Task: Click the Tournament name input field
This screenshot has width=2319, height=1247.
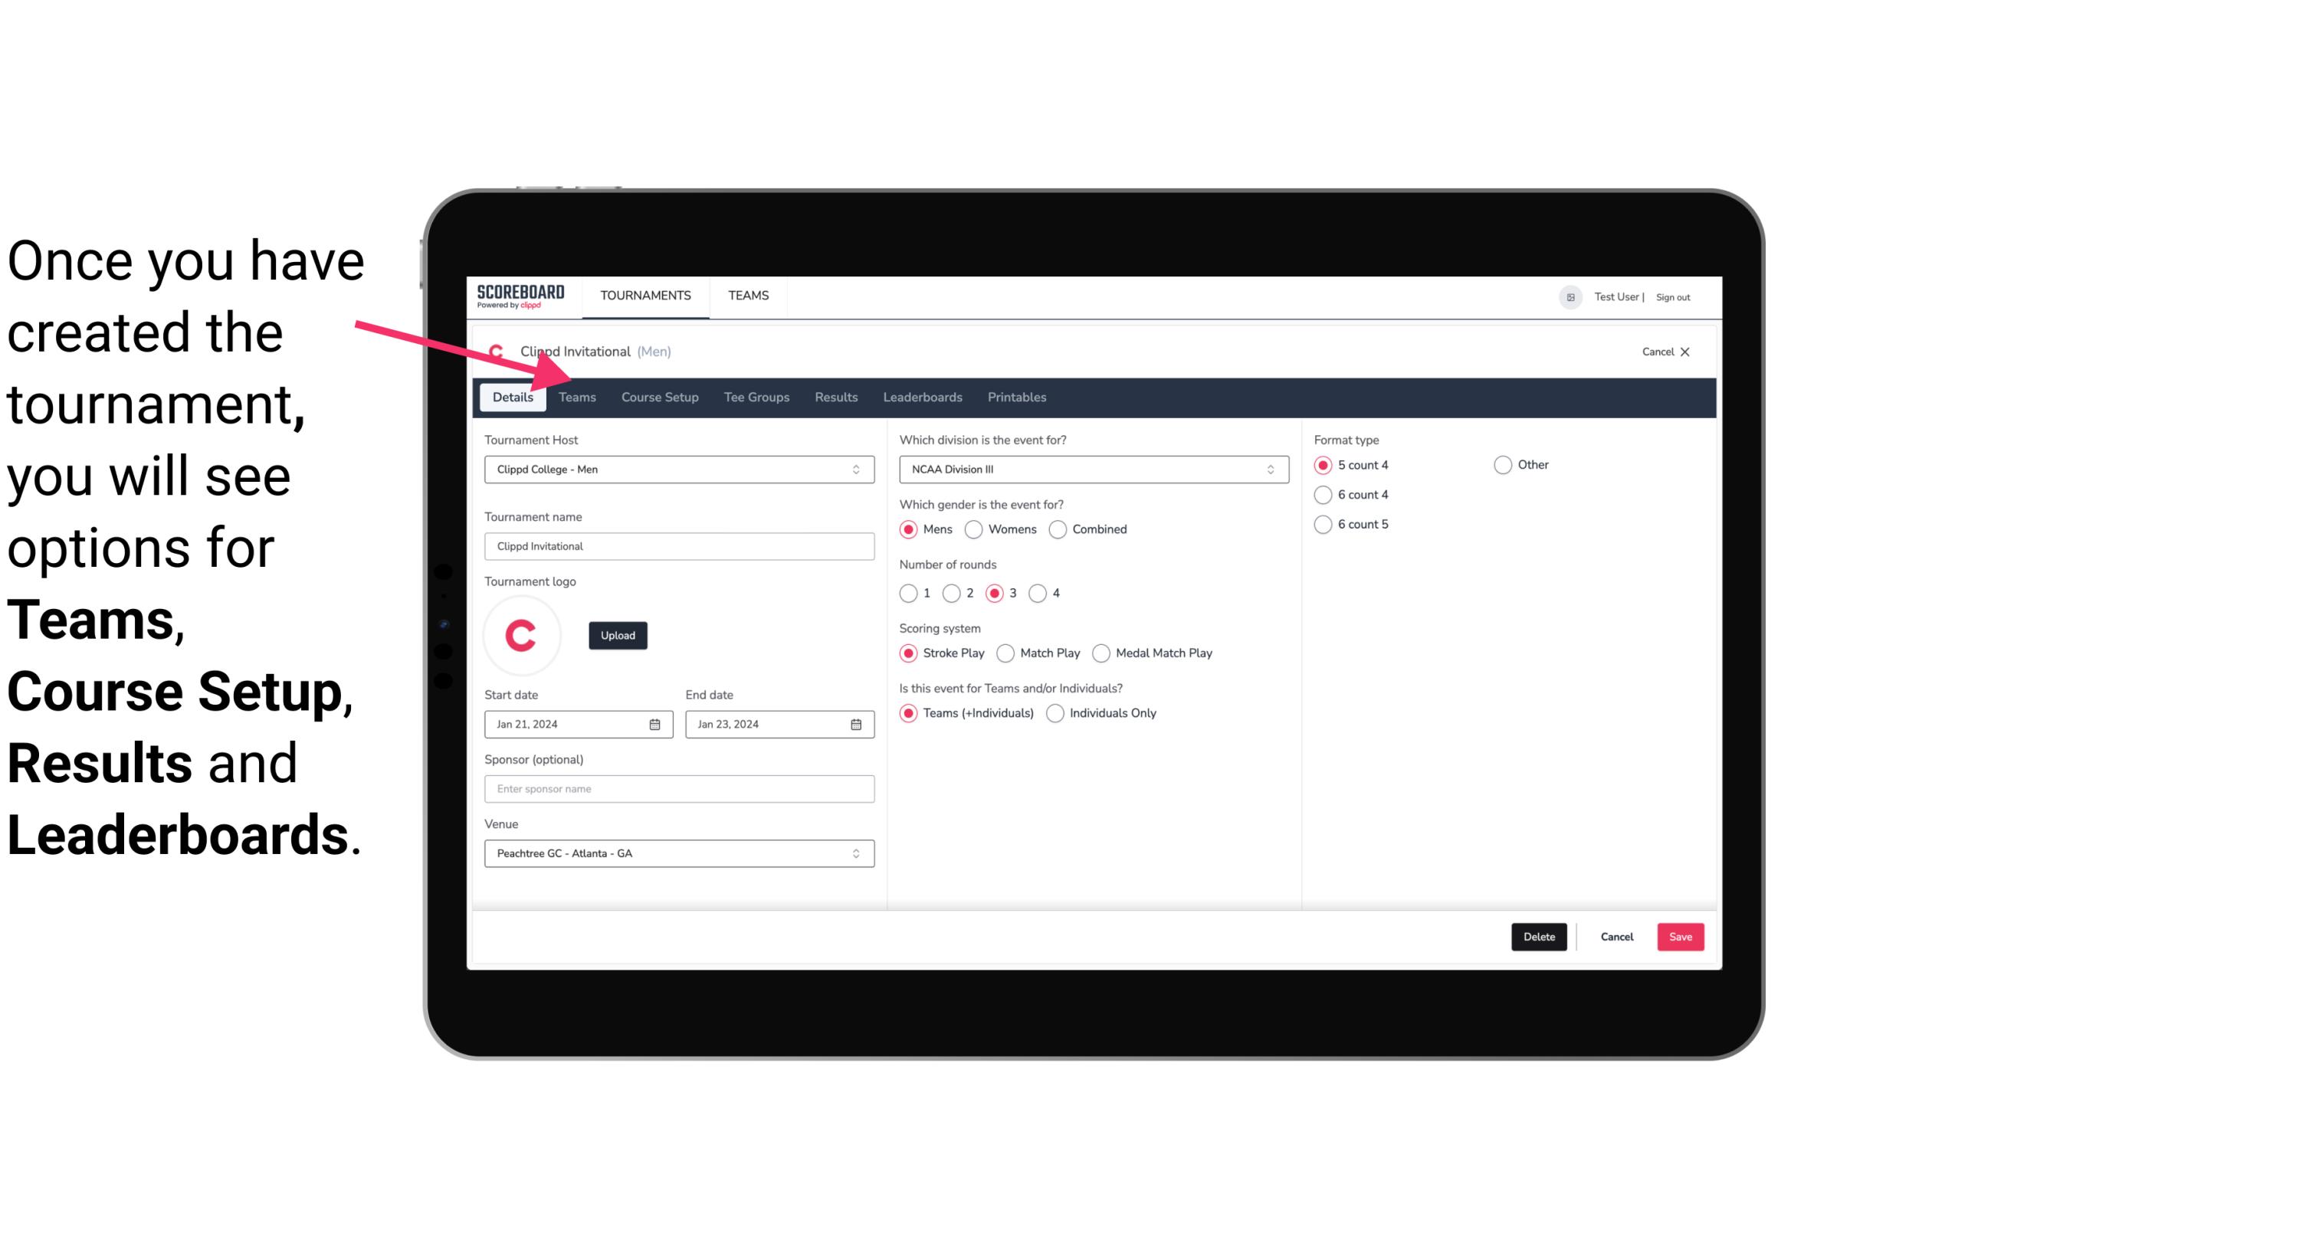Action: [679, 545]
